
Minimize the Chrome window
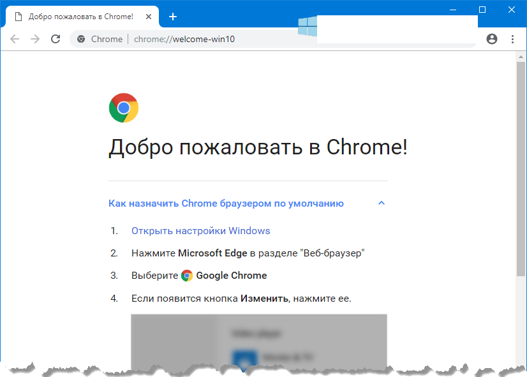click(x=452, y=9)
